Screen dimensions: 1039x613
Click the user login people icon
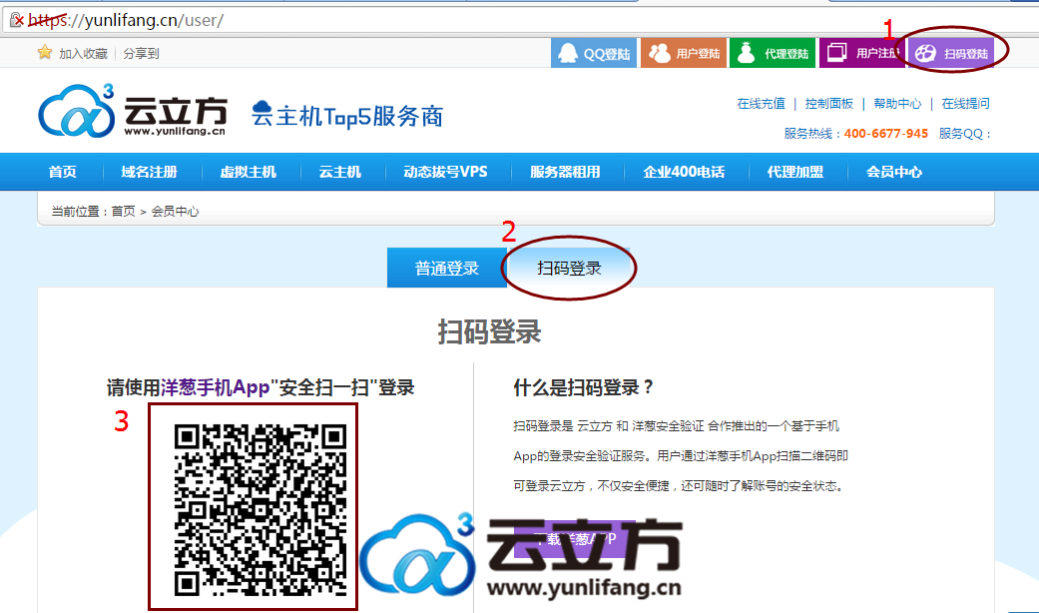[x=660, y=53]
